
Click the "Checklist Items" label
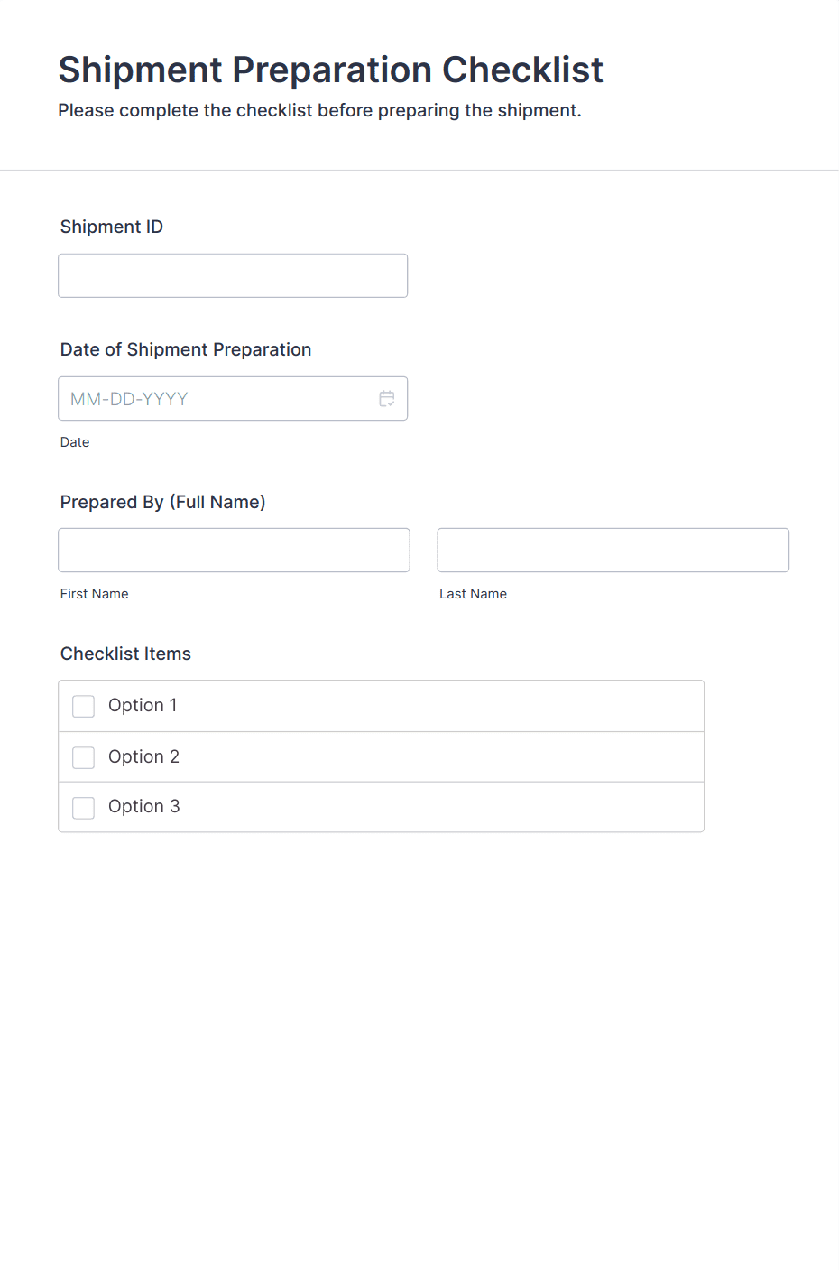pyautogui.click(x=125, y=654)
